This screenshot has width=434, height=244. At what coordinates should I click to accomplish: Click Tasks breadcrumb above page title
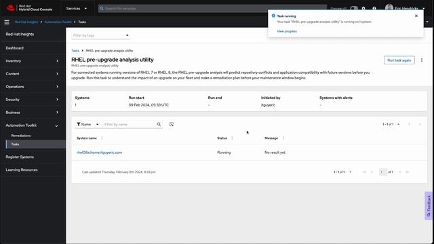point(75,51)
